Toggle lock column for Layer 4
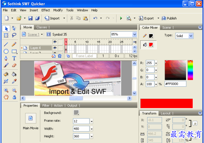204x143 pixels. click(x=60, y=48)
